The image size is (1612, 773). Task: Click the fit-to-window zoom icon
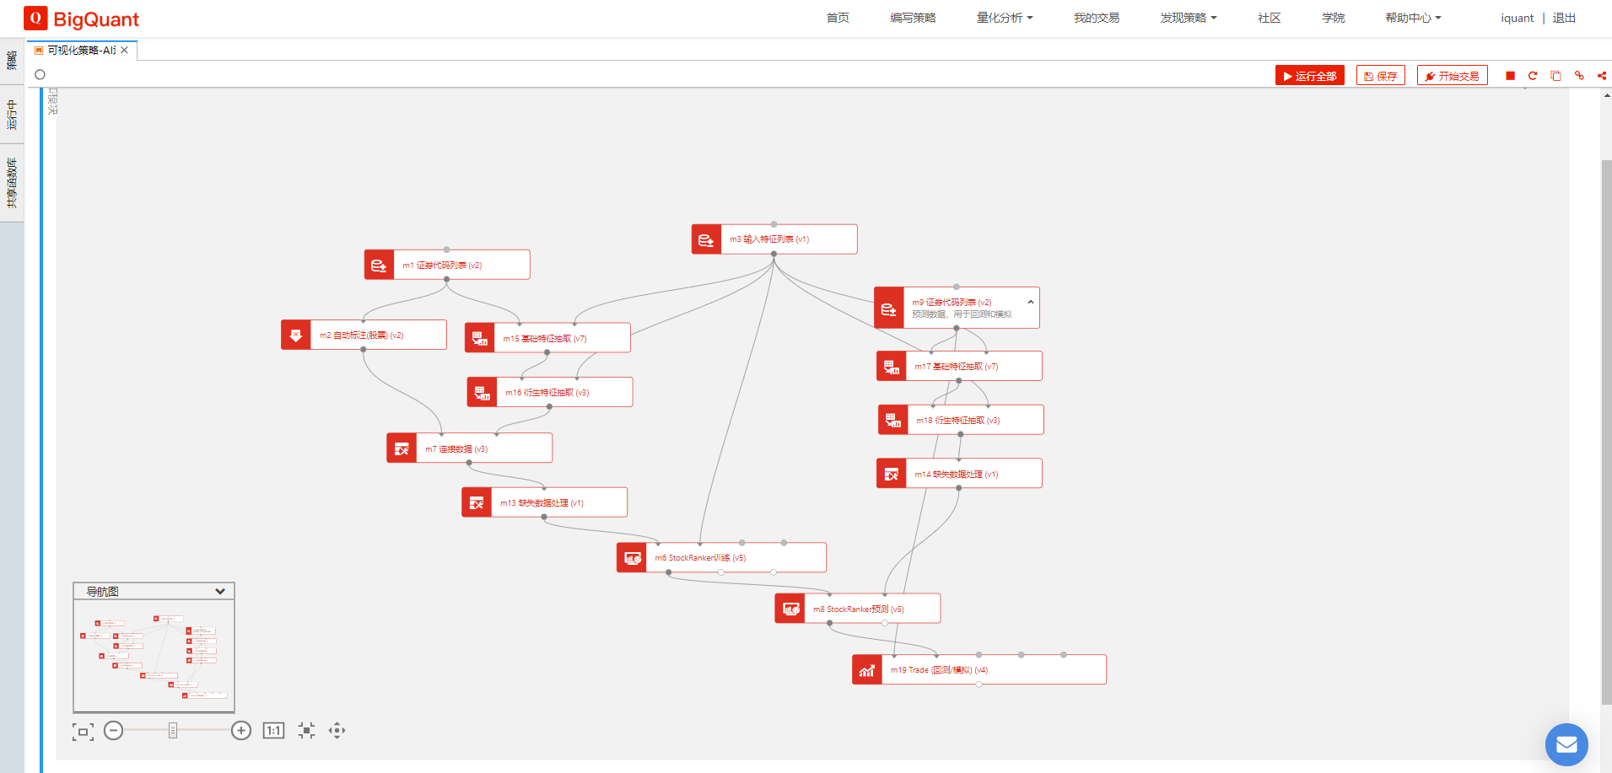(83, 731)
